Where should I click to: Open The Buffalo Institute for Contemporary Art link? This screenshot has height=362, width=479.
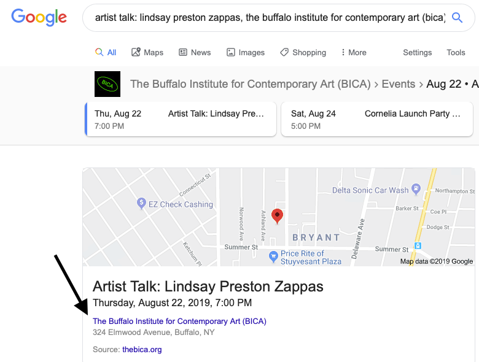(x=179, y=321)
